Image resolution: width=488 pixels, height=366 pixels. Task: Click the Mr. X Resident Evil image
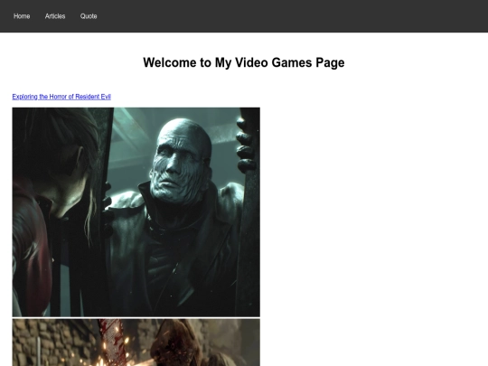tap(136, 212)
